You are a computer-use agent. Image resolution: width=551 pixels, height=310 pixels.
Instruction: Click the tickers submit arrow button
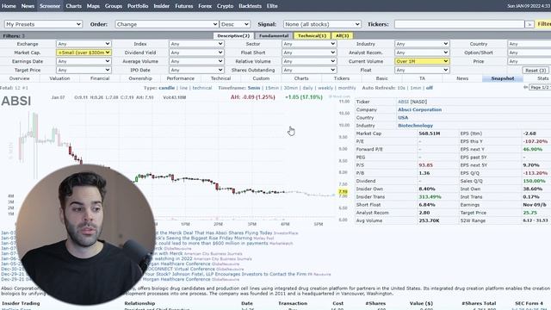pyautogui.click(x=529, y=24)
